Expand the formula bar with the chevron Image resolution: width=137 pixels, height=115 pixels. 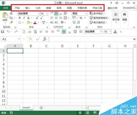pos(134,39)
